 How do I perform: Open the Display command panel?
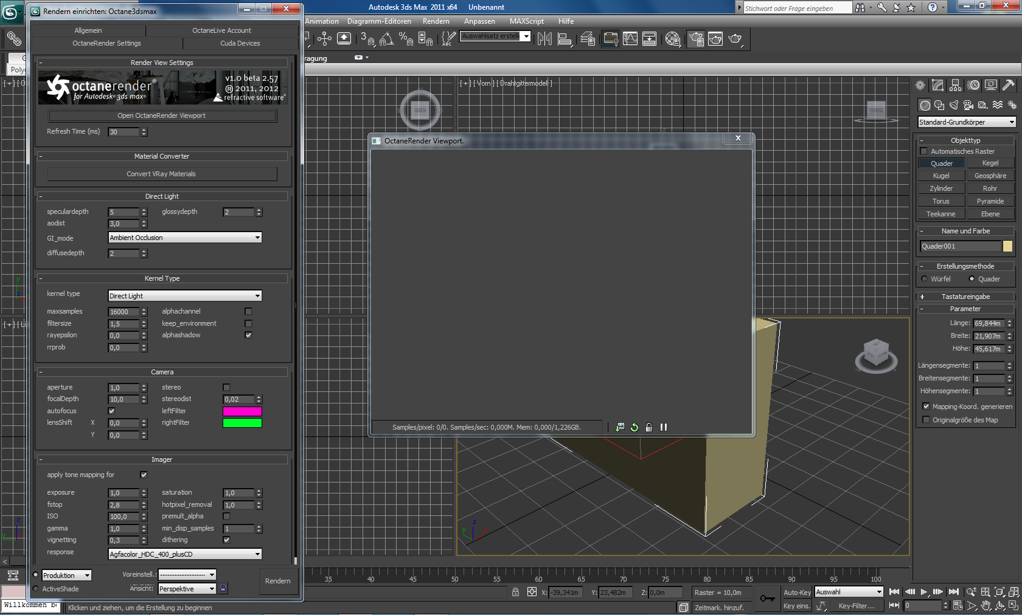991,85
